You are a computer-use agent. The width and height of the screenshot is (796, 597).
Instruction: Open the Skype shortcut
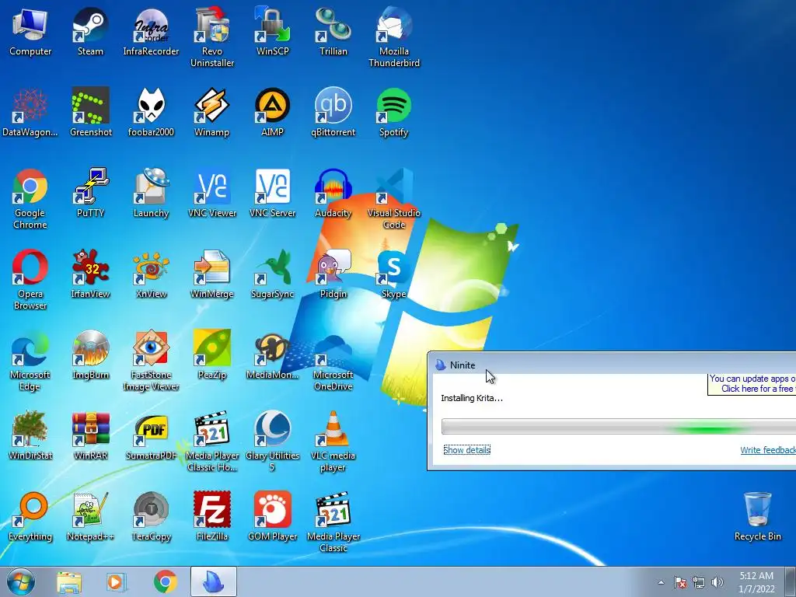pyautogui.click(x=394, y=274)
